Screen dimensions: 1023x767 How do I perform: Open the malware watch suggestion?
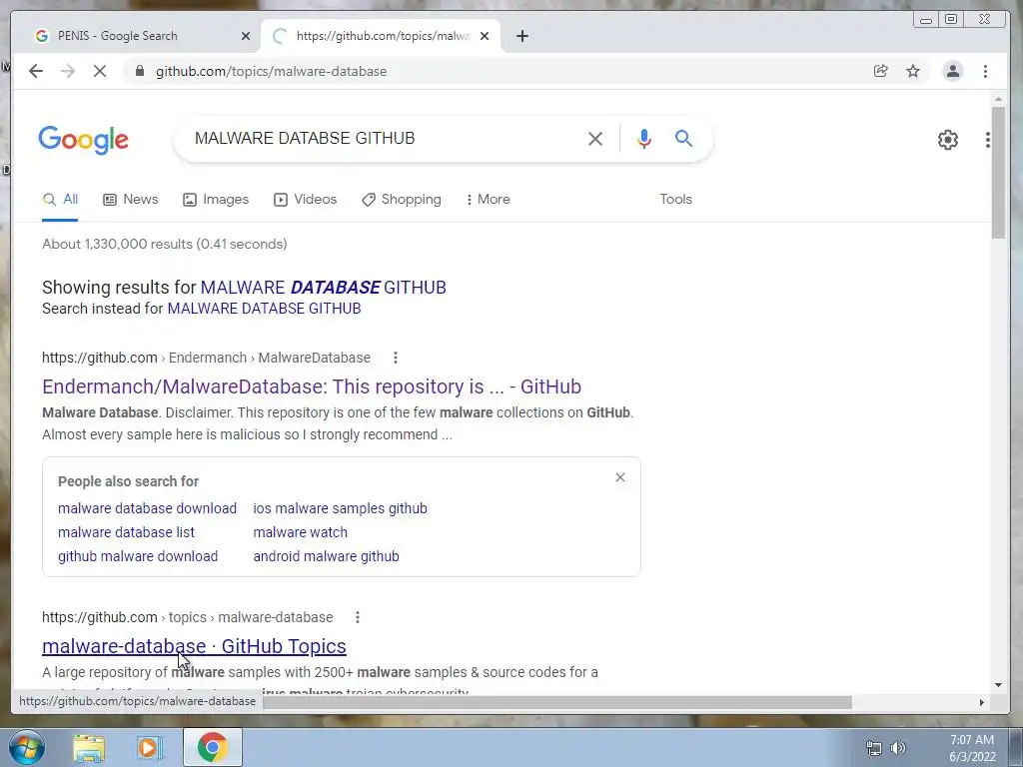click(300, 533)
